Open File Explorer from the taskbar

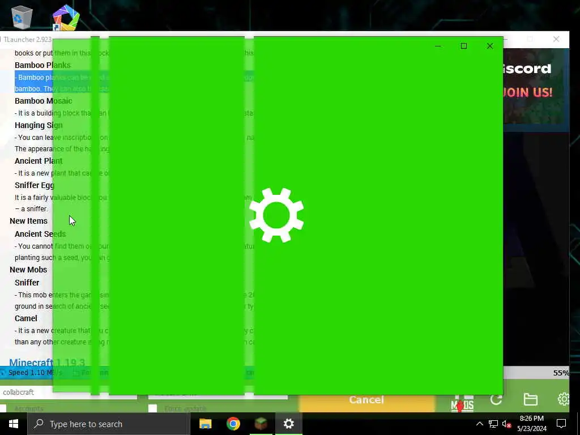click(205, 424)
